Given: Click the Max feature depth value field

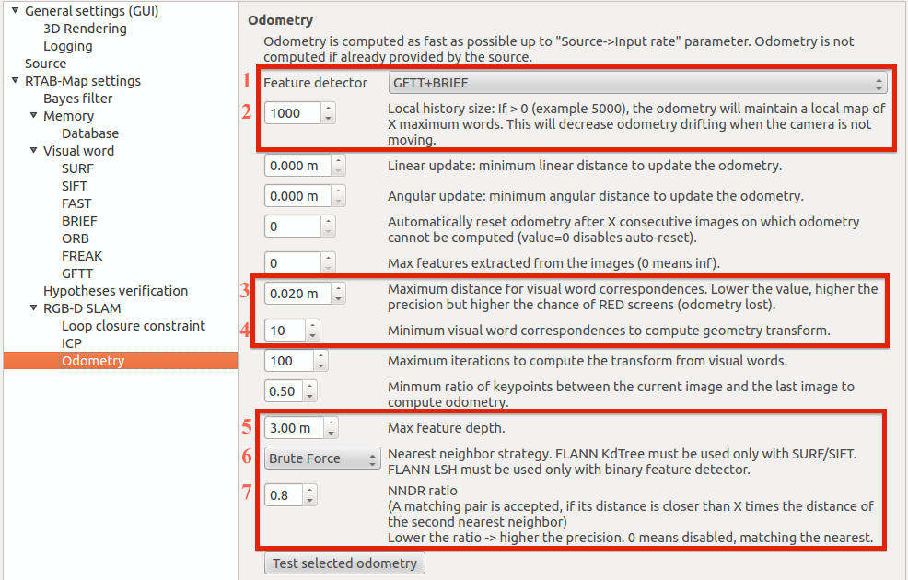Looking at the screenshot, I should pos(293,427).
